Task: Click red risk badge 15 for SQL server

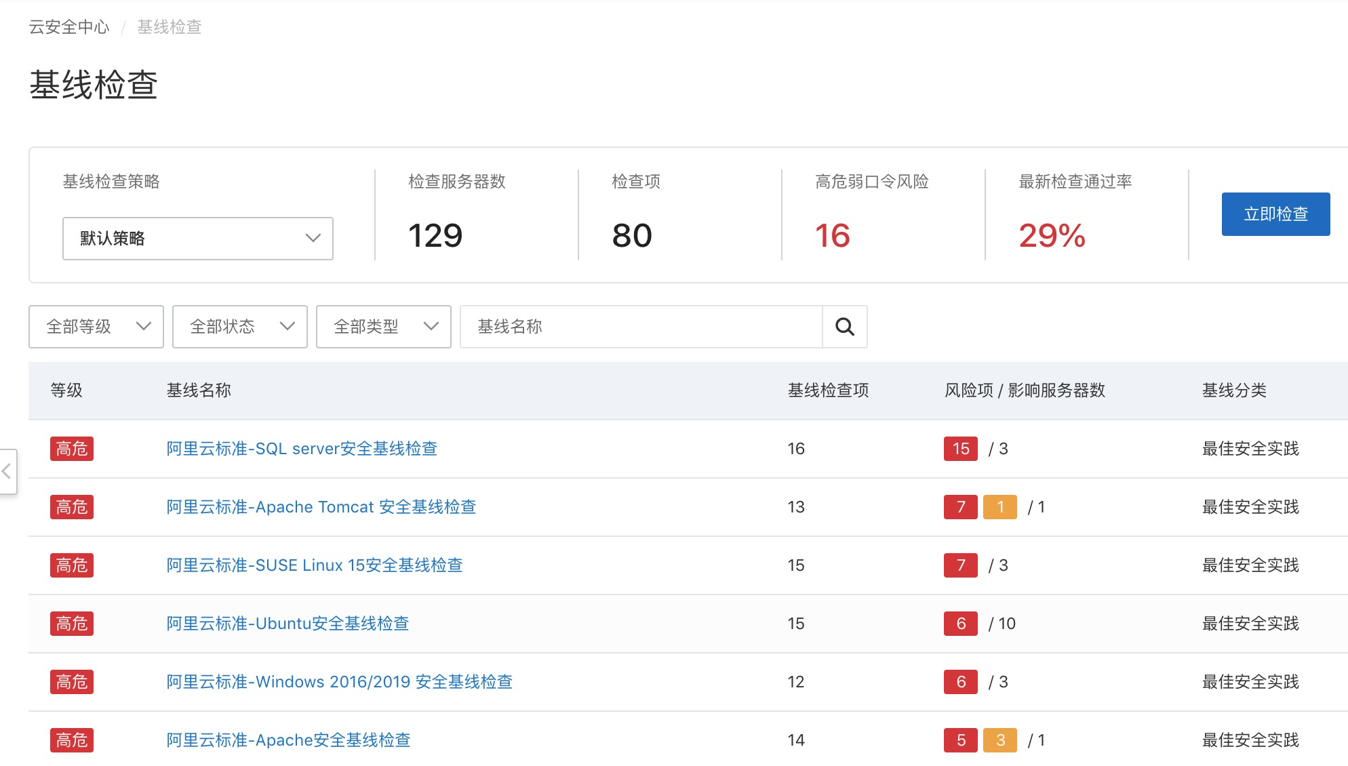Action: click(961, 449)
